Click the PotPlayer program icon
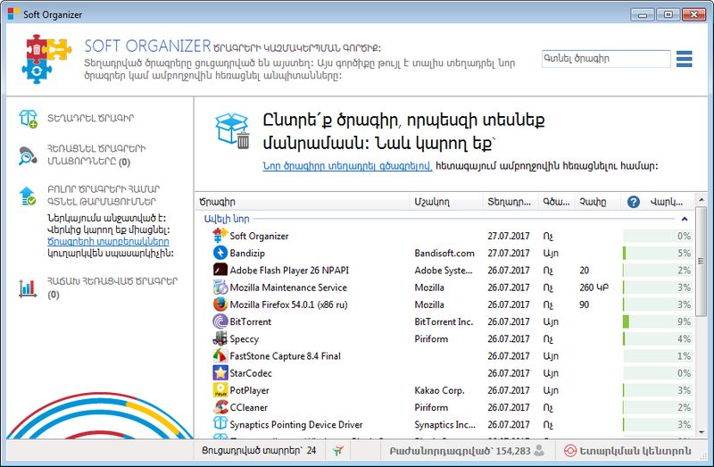 click(220, 390)
